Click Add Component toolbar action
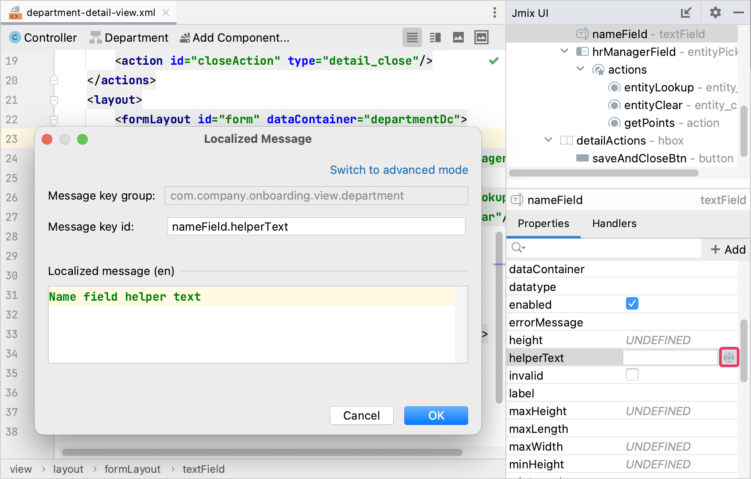The width and height of the screenshot is (751, 479). (235, 38)
